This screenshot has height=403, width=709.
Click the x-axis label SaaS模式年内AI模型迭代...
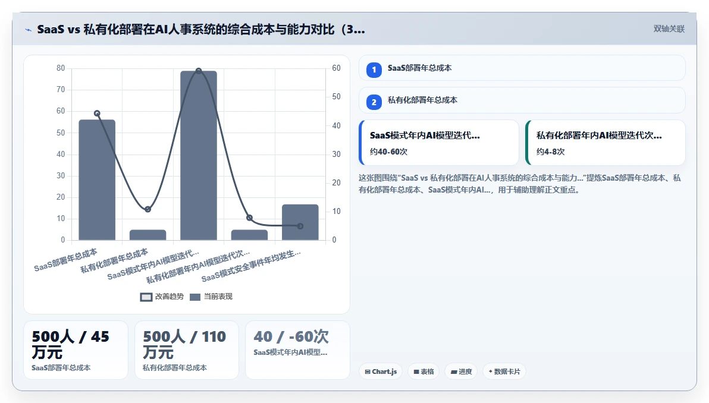coord(153,265)
